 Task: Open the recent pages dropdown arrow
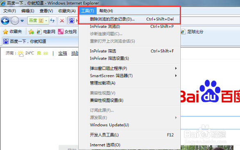[22, 21]
